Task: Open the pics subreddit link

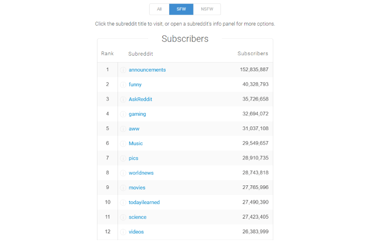Action: 133,158
